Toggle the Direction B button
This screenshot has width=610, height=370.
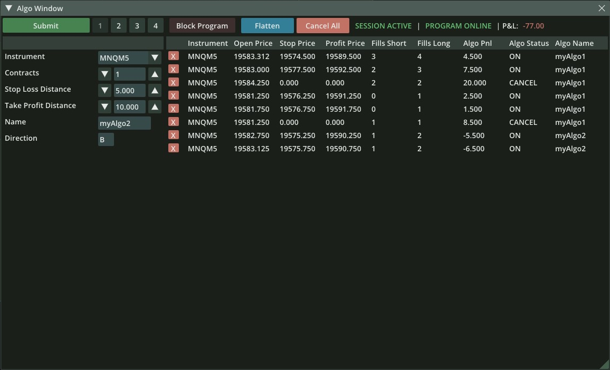point(106,140)
